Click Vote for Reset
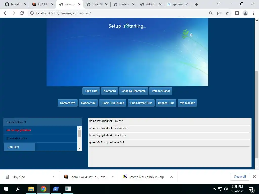The height and width of the screenshot is (194, 259). [x=161, y=91]
